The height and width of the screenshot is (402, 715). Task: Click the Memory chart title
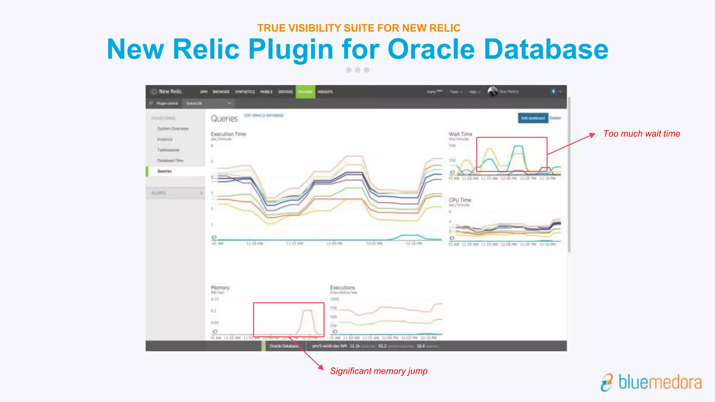(220, 288)
